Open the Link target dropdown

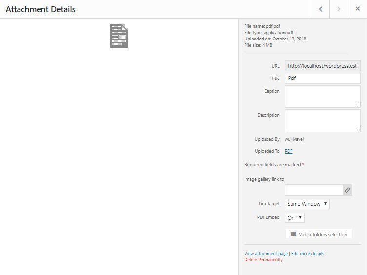[307, 204]
